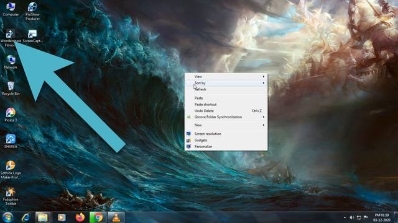Launch Internet Explorer from the taskbar
This screenshot has width=398, height=223.
25,217
